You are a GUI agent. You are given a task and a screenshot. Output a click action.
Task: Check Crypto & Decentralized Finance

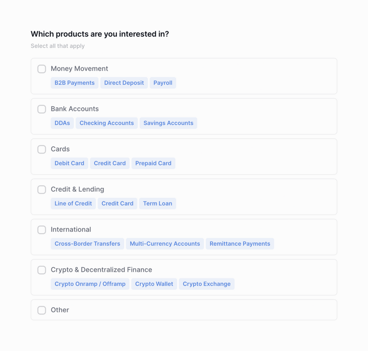tap(41, 270)
